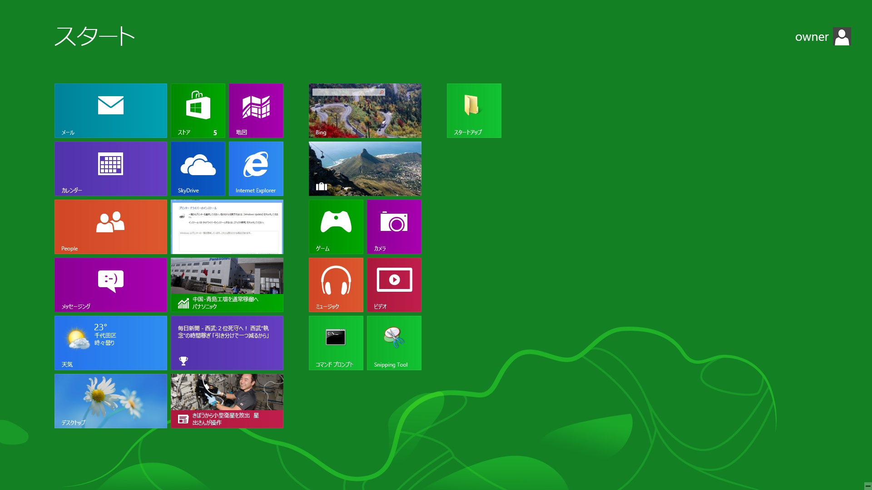The height and width of the screenshot is (490, 872).
Task: Start the Snipping Tool tile
Action: pyautogui.click(x=394, y=343)
